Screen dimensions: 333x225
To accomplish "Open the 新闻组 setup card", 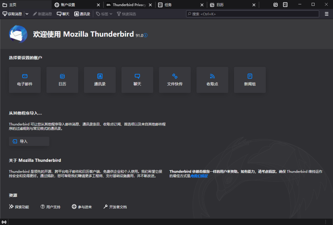I will click(x=250, y=80).
